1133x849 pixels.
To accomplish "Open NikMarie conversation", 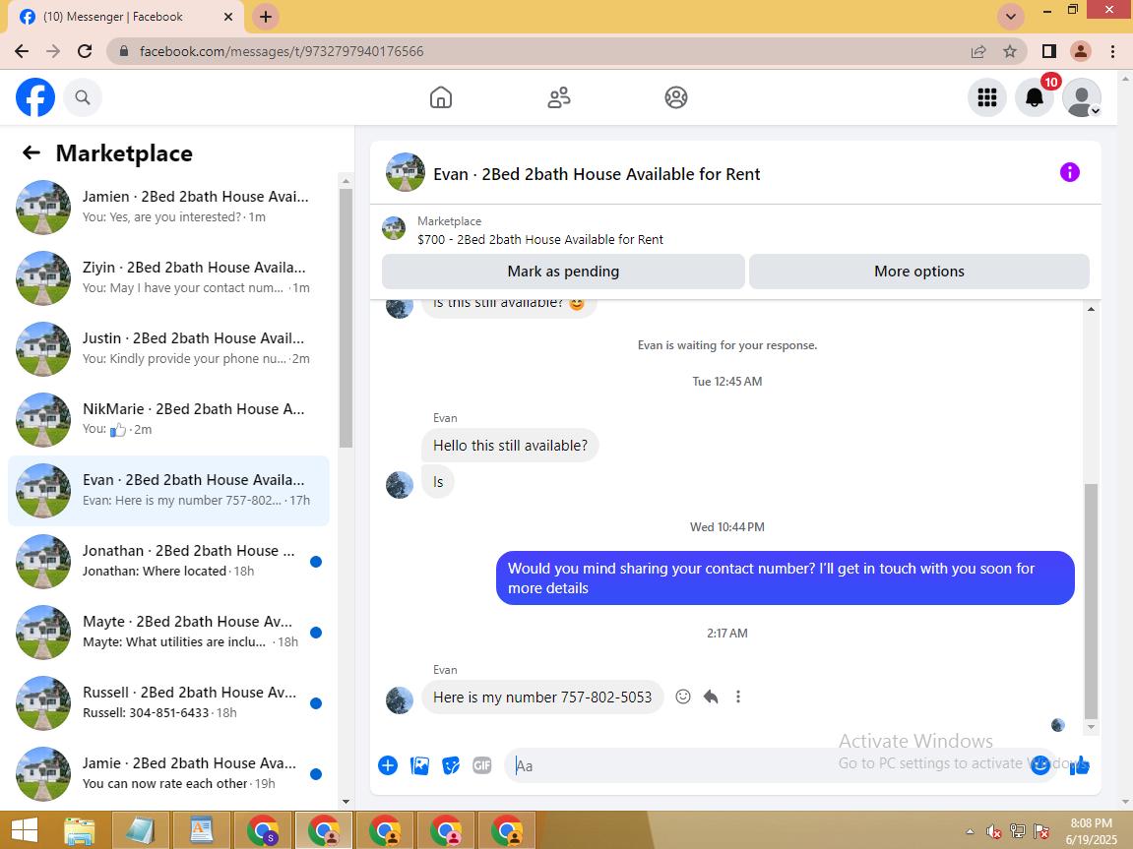I will [168, 419].
